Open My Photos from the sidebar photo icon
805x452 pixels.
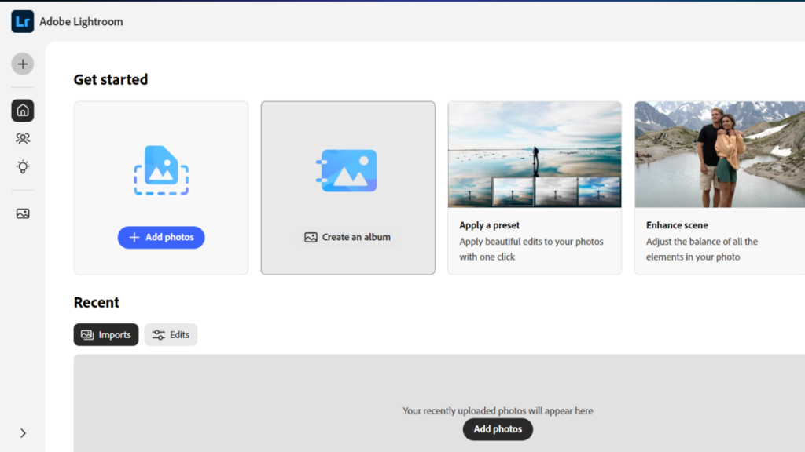[x=22, y=212]
